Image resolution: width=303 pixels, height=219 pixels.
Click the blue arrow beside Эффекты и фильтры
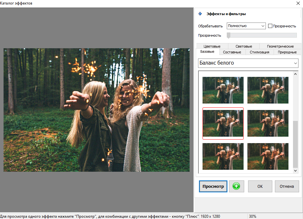pos(200,14)
